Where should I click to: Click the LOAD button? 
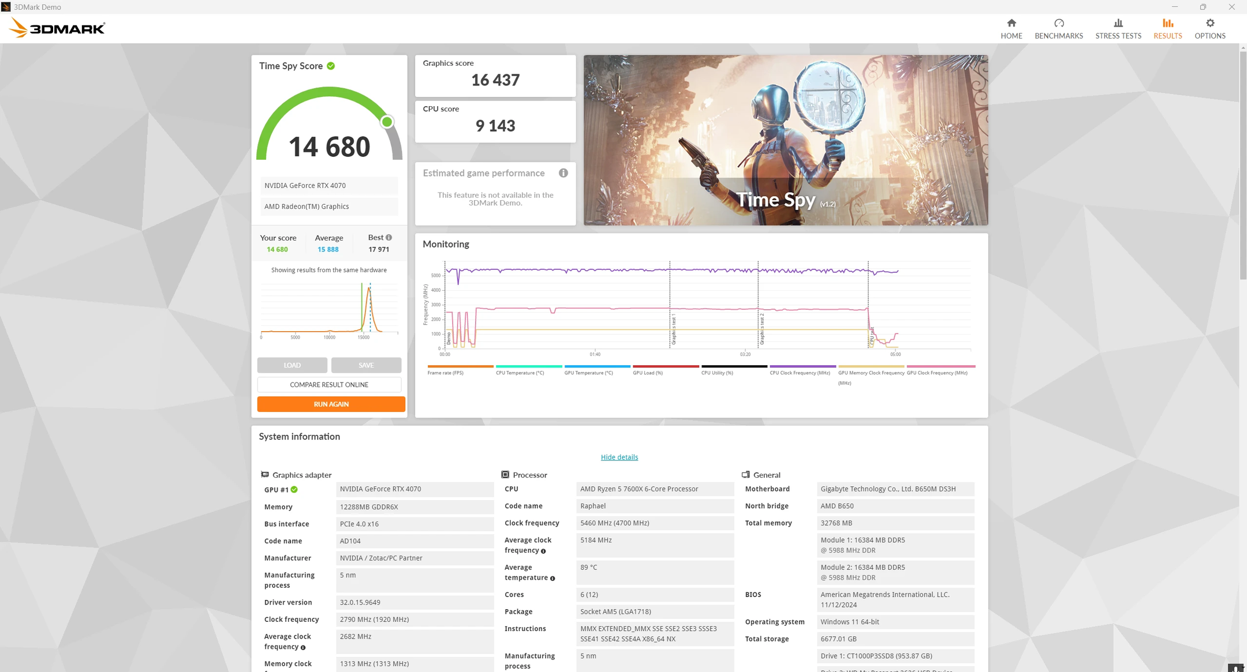(292, 365)
